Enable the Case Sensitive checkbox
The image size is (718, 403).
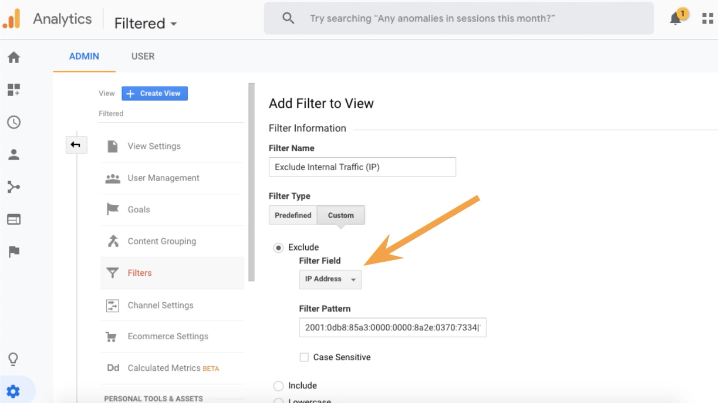tap(304, 357)
